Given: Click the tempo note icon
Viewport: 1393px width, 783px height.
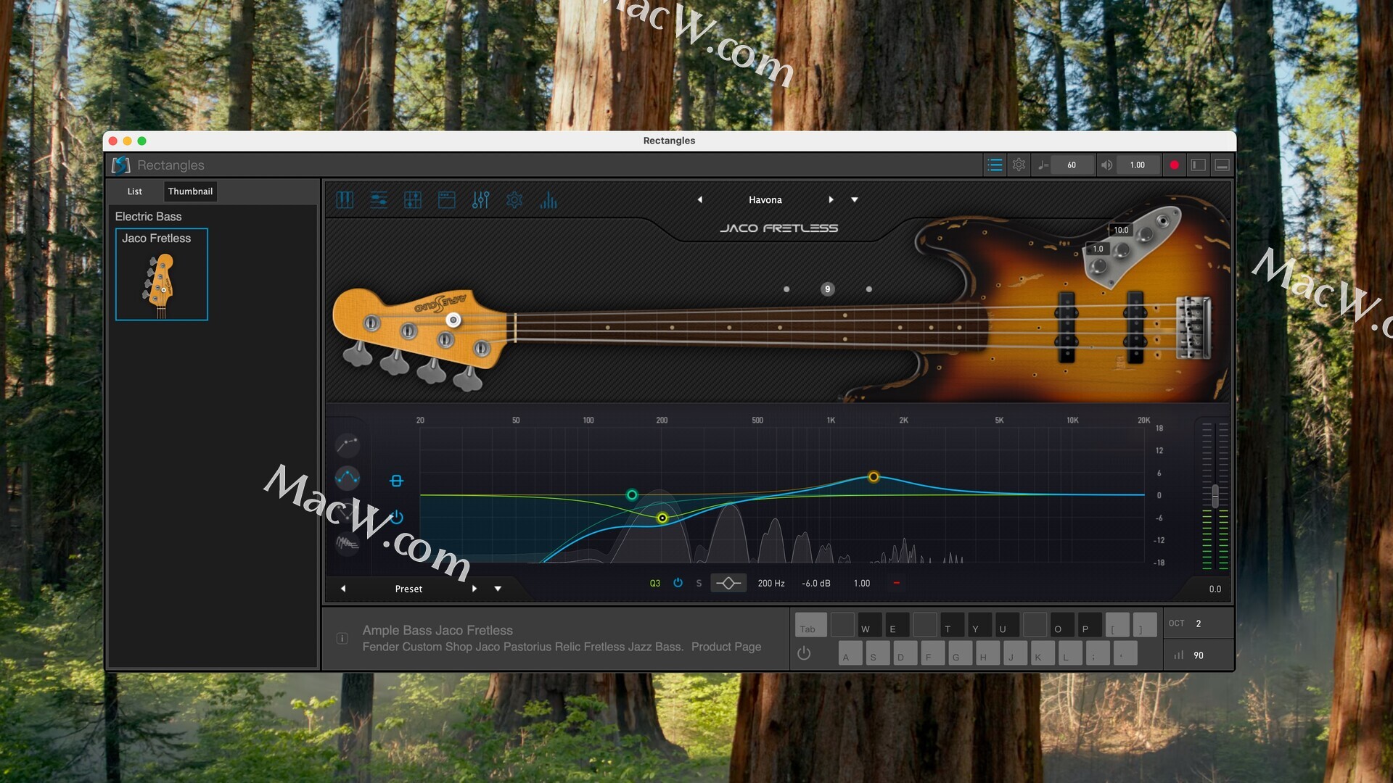Looking at the screenshot, I should coord(1043,165).
